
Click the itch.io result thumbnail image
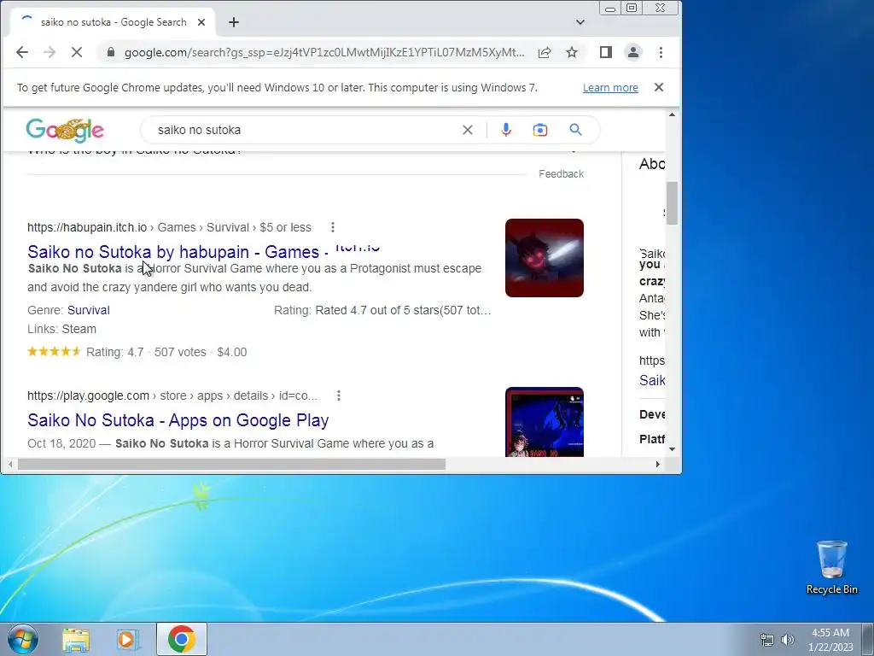click(x=545, y=258)
